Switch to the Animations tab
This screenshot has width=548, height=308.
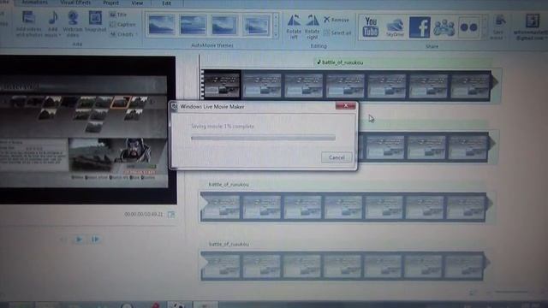tap(34, 3)
